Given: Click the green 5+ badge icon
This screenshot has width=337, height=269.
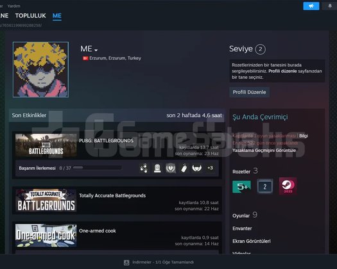Looking at the screenshot, I should click(x=241, y=186).
